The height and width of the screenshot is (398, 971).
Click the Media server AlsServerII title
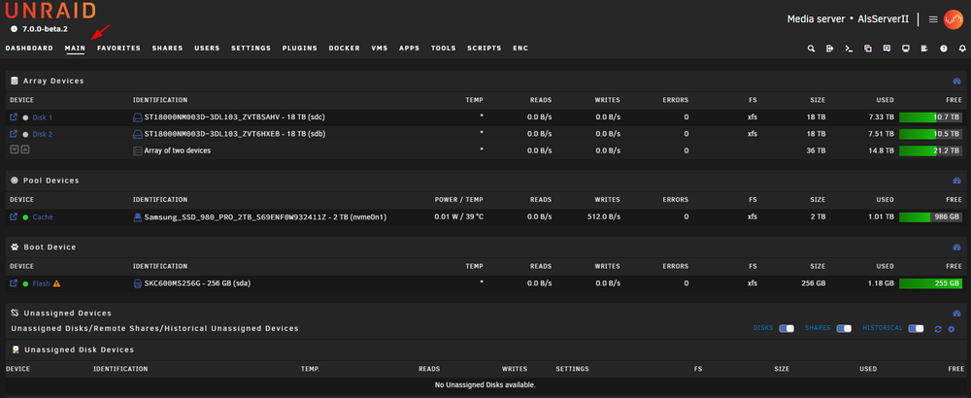point(848,19)
